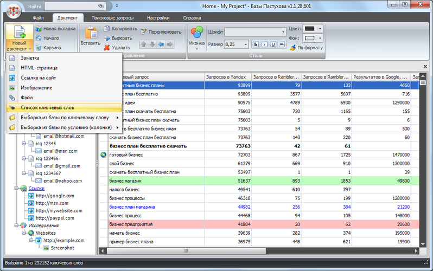The width and height of the screenshot is (433, 271).
Task: Open the New Document button
Action: tap(20, 38)
